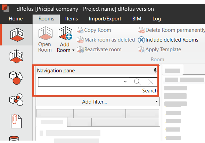Click the Add Room icon
This screenshot has width=205, height=143.
point(65,33)
